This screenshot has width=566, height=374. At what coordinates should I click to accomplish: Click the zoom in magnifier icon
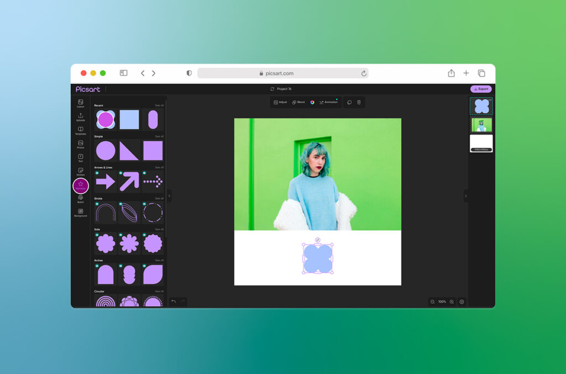coord(452,302)
